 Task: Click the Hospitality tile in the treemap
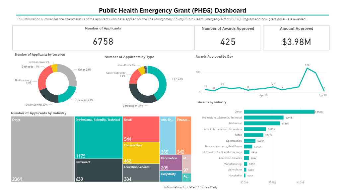(171, 176)
